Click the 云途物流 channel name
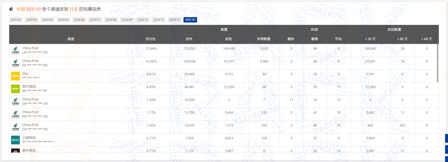448x162 pixels. 29,138
